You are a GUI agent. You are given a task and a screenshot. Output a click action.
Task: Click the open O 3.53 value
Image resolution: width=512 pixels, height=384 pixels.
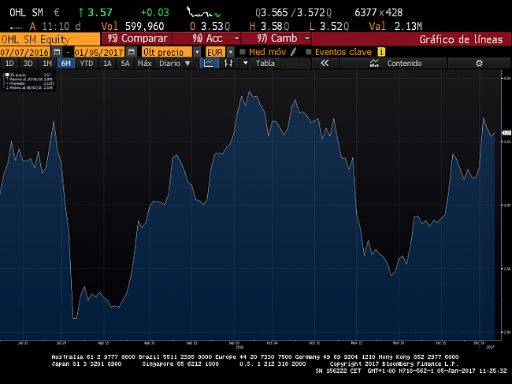coord(210,27)
